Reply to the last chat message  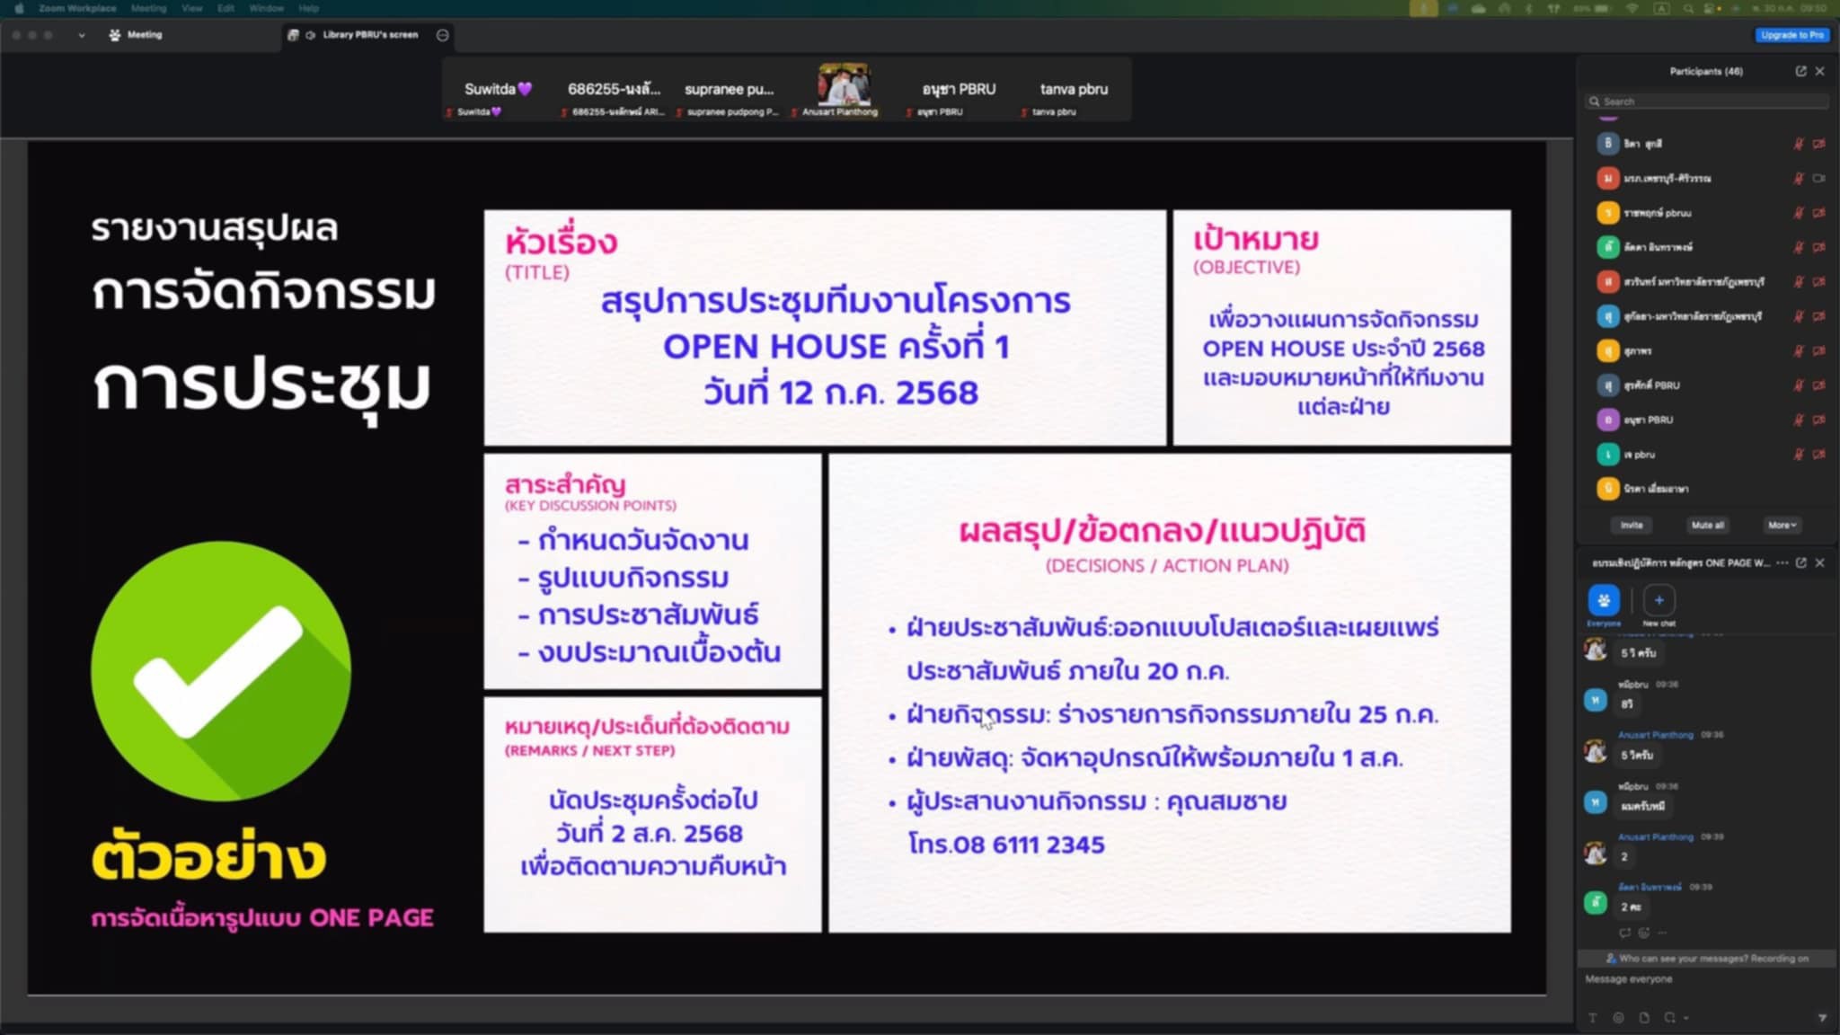coord(1624,933)
